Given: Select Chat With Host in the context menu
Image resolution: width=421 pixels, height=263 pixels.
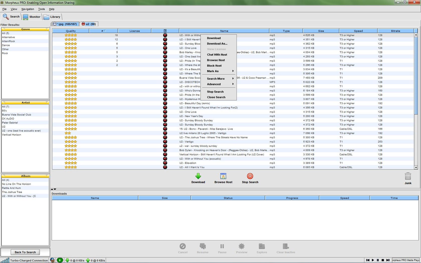Looking at the screenshot, I should tap(219, 55).
